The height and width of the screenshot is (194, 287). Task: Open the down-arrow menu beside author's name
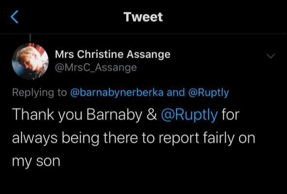click(x=271, y=56)
